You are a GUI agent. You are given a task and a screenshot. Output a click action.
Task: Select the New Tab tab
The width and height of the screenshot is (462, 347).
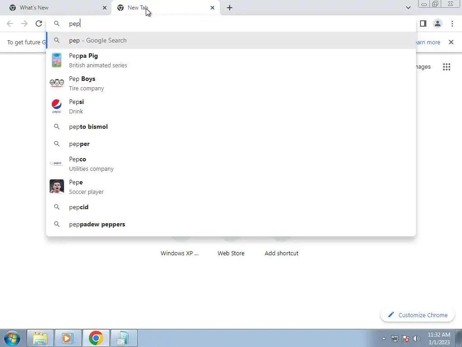(166, 8)
